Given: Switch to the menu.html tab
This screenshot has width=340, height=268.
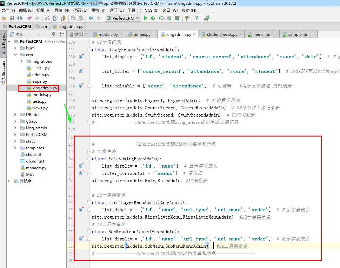Looking at the screenshot, I should point(263,35).
